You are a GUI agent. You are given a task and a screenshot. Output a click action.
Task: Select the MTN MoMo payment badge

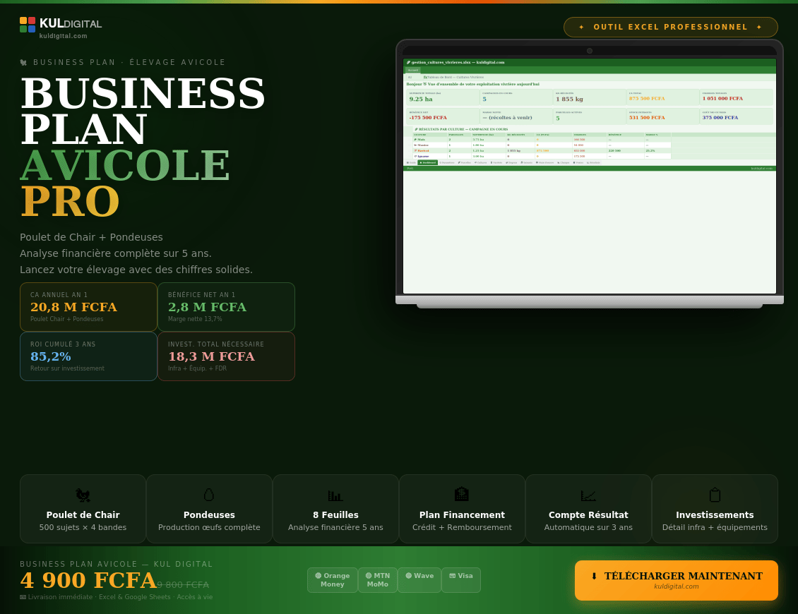378,580
